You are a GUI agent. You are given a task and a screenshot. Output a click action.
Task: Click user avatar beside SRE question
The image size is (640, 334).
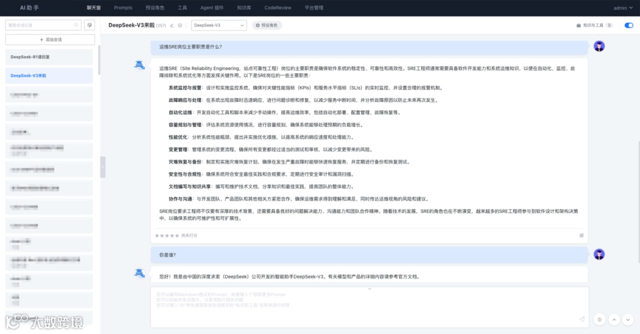(x=599, y=46)
